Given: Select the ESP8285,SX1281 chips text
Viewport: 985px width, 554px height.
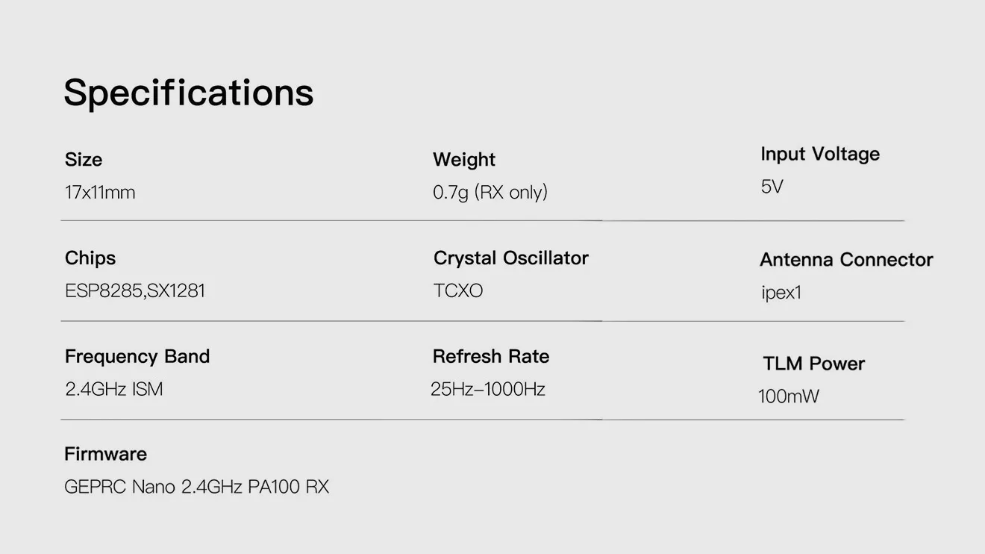Looking at the screenshot, I should click(x=135, y=290).
